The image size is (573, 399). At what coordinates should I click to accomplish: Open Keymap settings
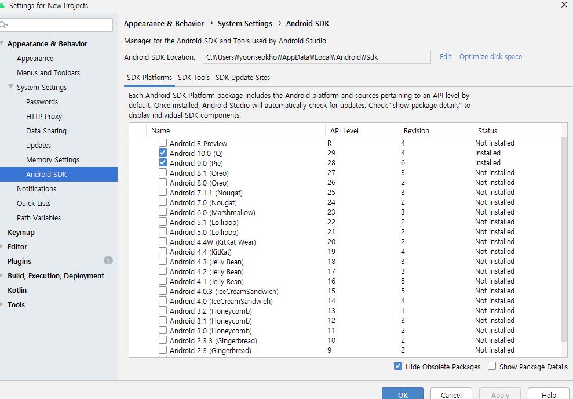pyautogui.click(x=21, y=232)
